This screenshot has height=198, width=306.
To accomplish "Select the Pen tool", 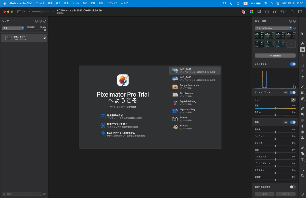I will (x=302, y=148).
